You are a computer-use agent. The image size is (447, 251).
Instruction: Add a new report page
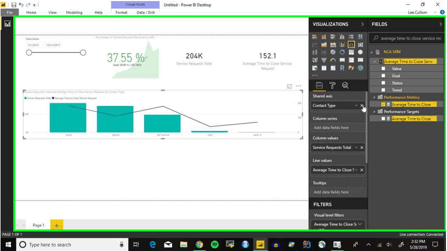[x=57, y=225]
